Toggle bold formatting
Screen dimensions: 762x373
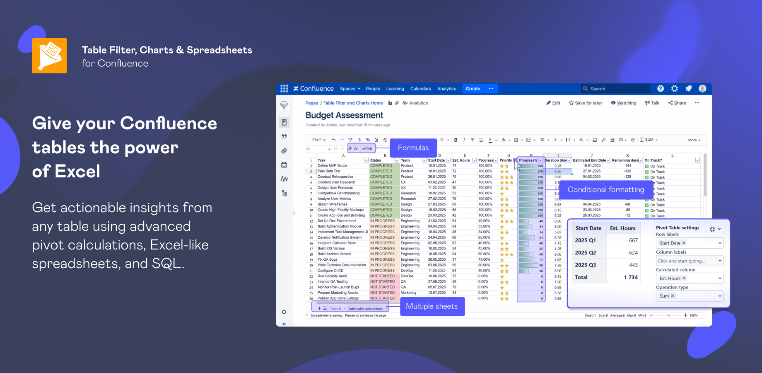point(456,140)
